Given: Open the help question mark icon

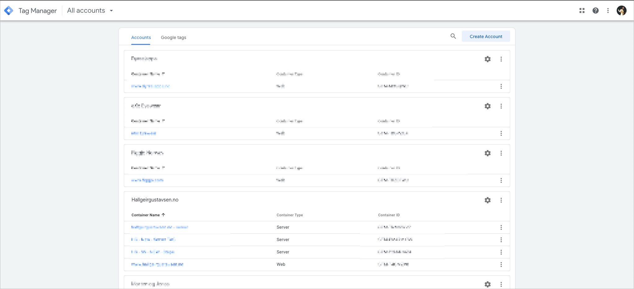Looking at the screenshot, I should click(595, 11).
